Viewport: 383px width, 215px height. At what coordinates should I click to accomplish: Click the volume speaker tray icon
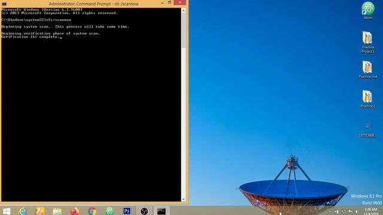357,211
